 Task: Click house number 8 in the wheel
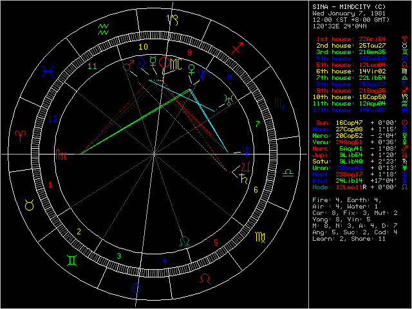coord(229,77)
